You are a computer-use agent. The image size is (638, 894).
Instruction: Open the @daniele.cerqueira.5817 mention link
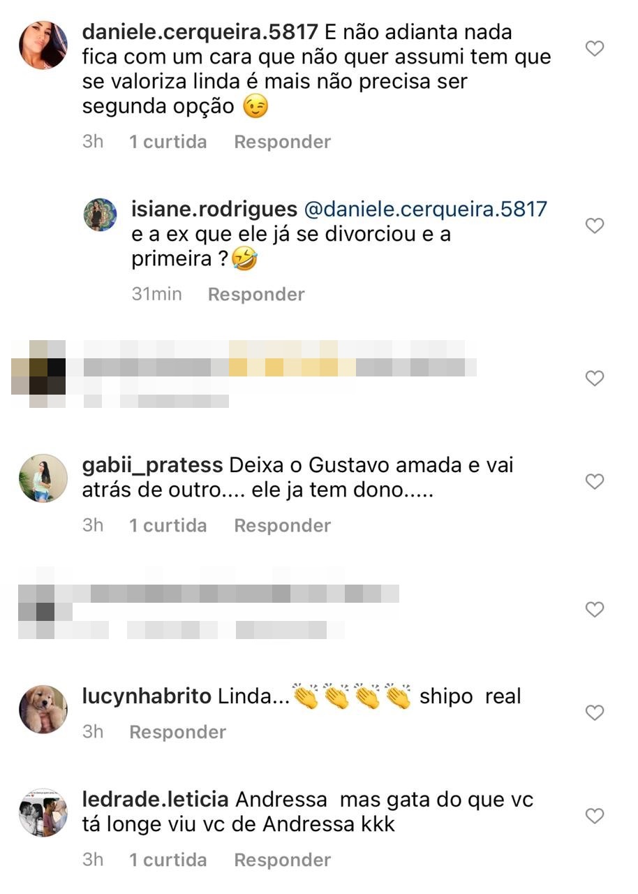coord(426,209)
